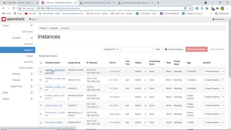Check the saltstack_nodejs_centos instance row
This screenshot has height=130, width=231.
click(41, 88)
